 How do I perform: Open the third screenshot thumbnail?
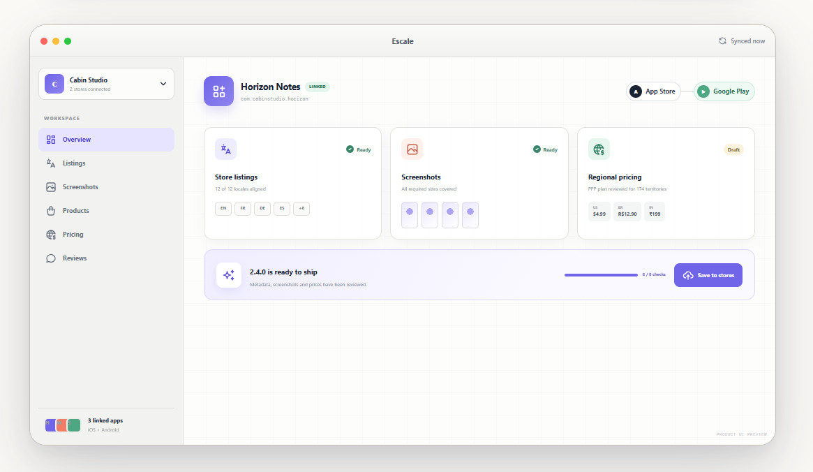coord(450,215)
